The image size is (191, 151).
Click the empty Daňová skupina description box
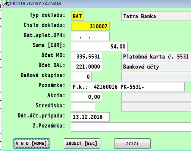click(156, 77)
